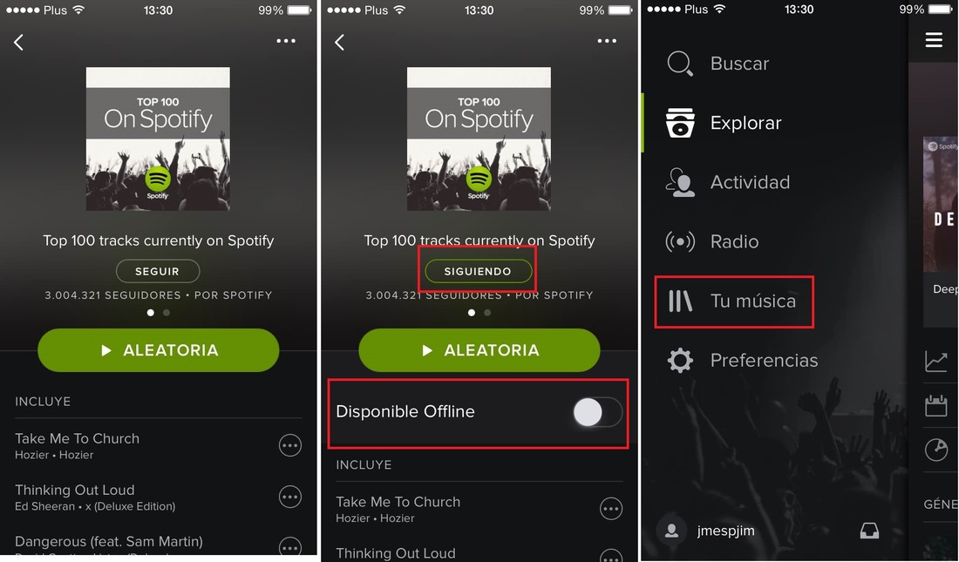
Task: Open the Preferencias gear icon
Action: point(680,361)
